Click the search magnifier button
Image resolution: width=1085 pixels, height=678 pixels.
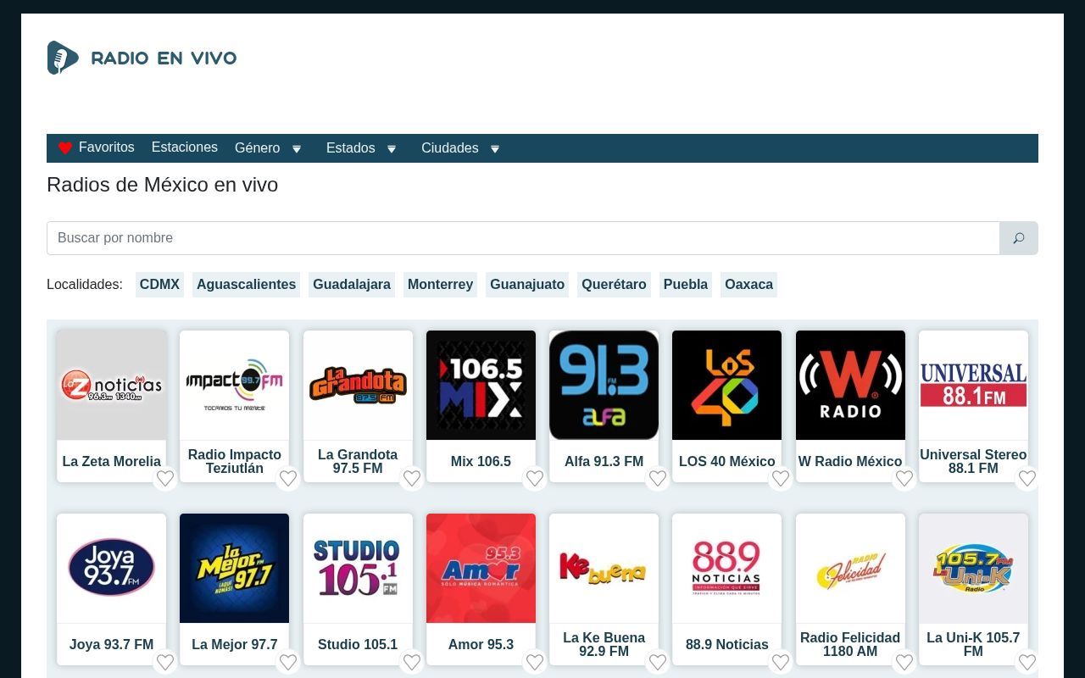[x=1019, y=238]
